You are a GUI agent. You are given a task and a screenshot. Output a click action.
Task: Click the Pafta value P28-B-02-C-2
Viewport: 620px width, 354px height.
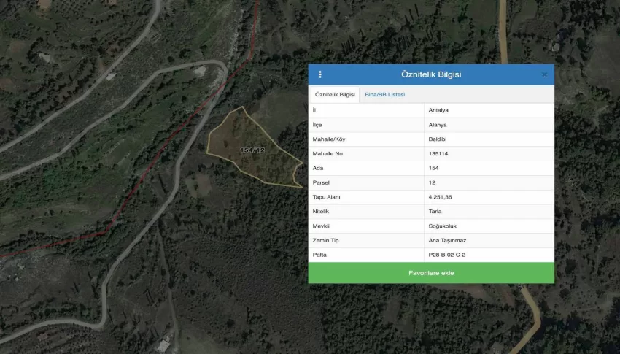click(447, 255)
